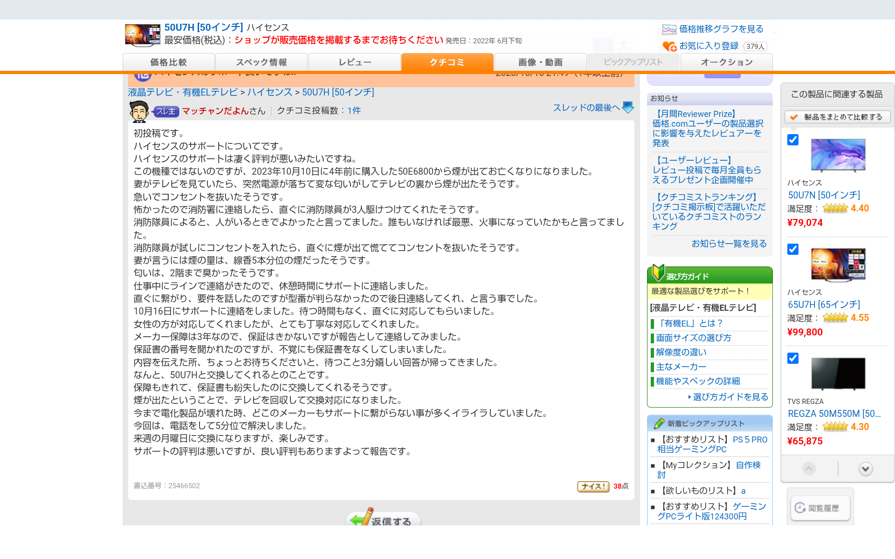Open the 閲覧履歴 browsing history button

820,508
